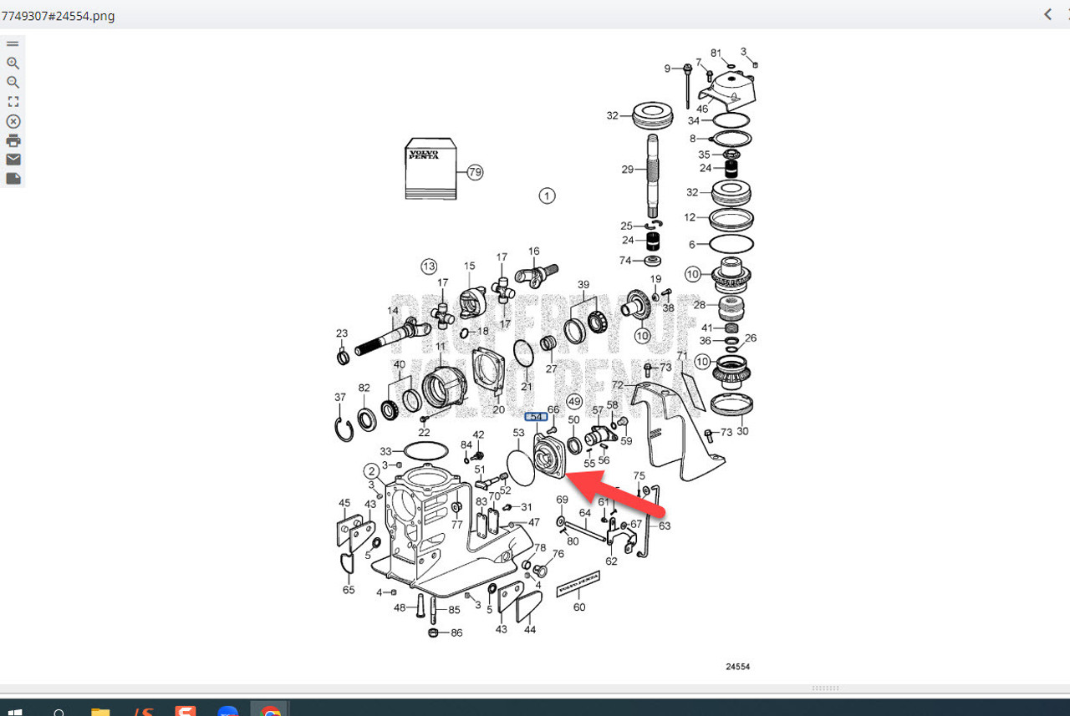This screenshot has height=716, width=1070.
Task: Select circled part number 79 beside manual
Action: tap(475, 172)
